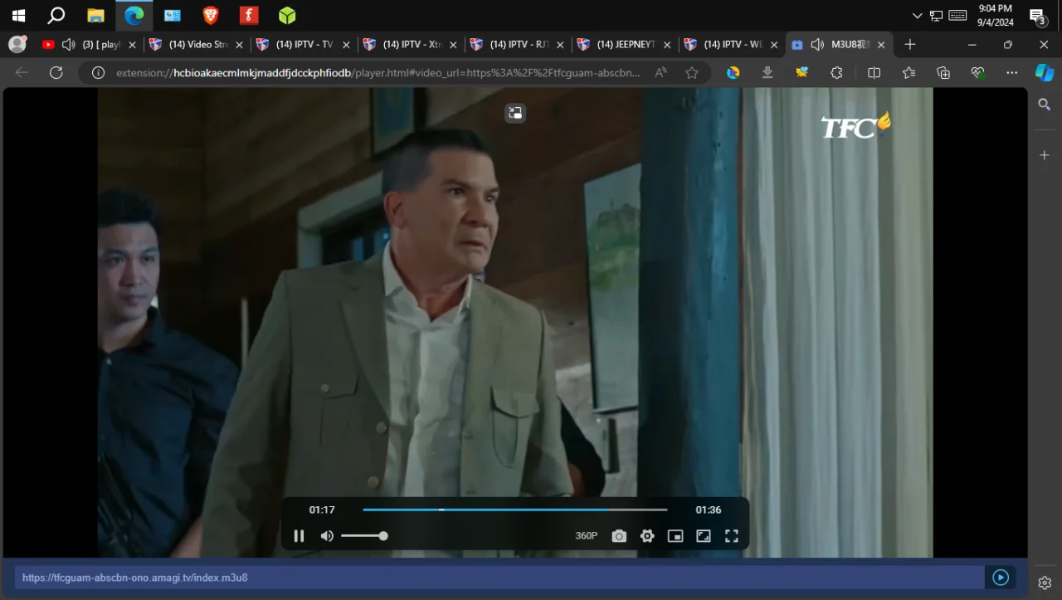
Task: Click the m3u8 URL input field
Action: (499, 578)
